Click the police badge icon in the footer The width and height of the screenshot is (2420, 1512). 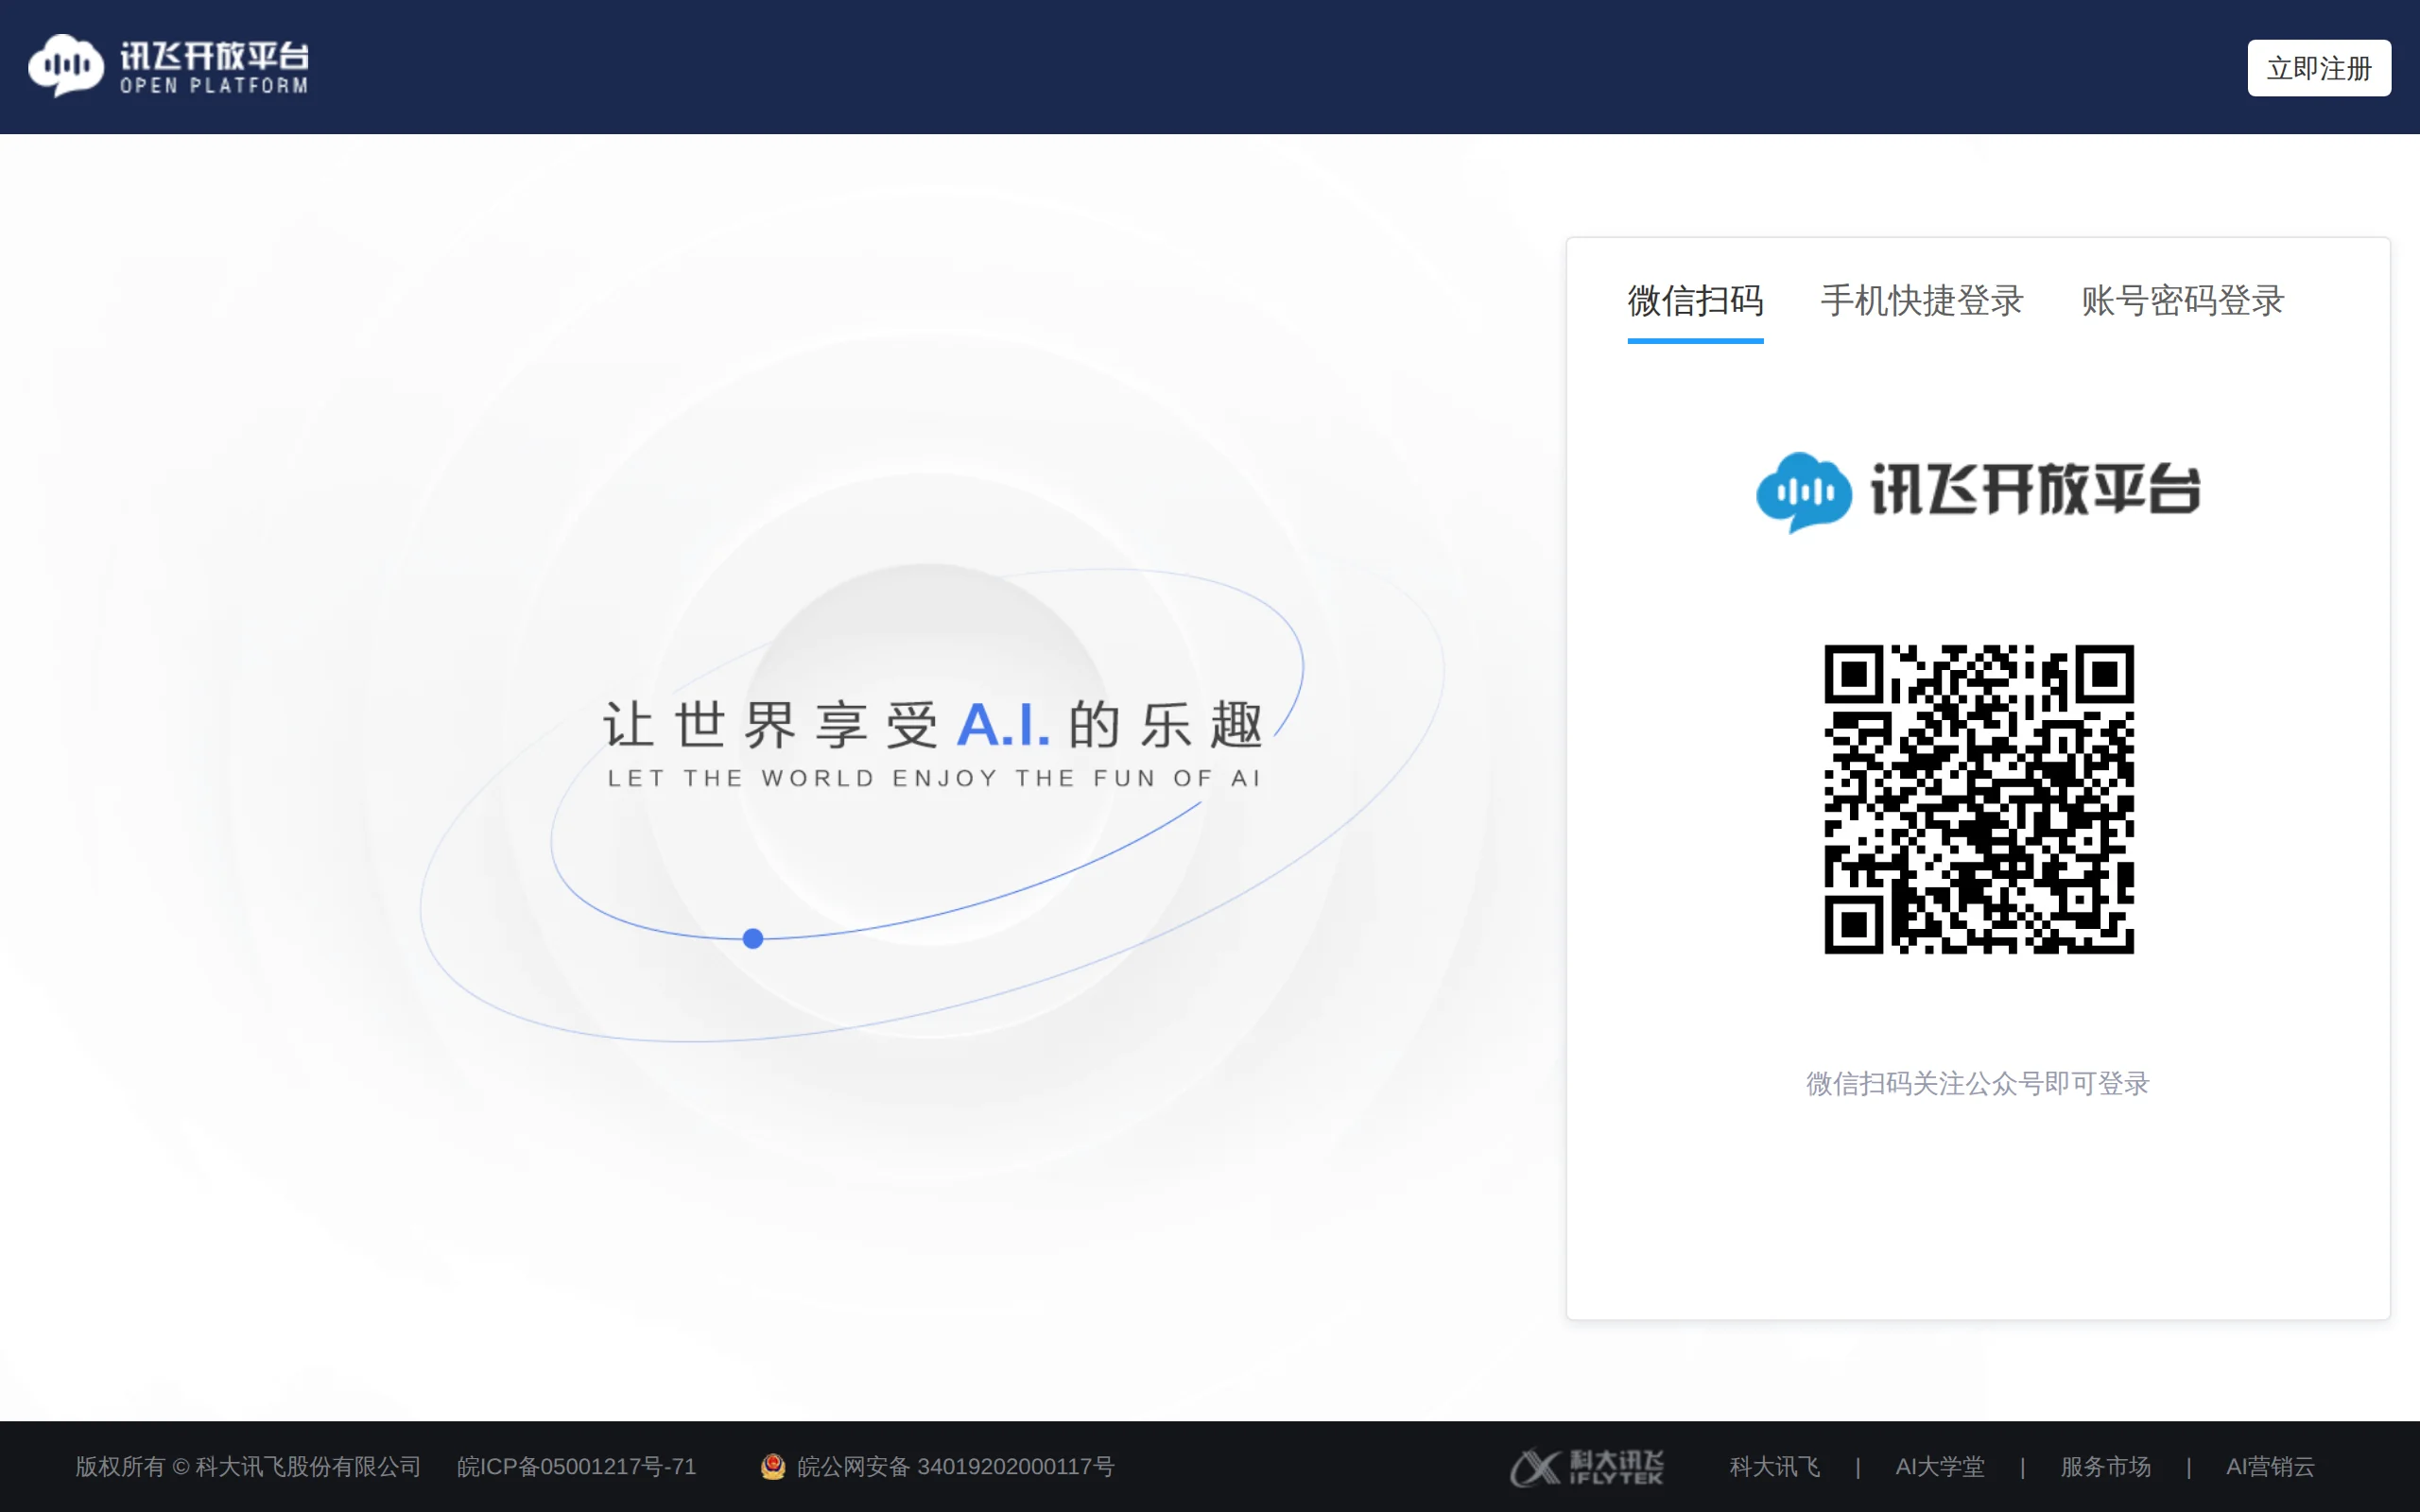(x=773, y=1466)
